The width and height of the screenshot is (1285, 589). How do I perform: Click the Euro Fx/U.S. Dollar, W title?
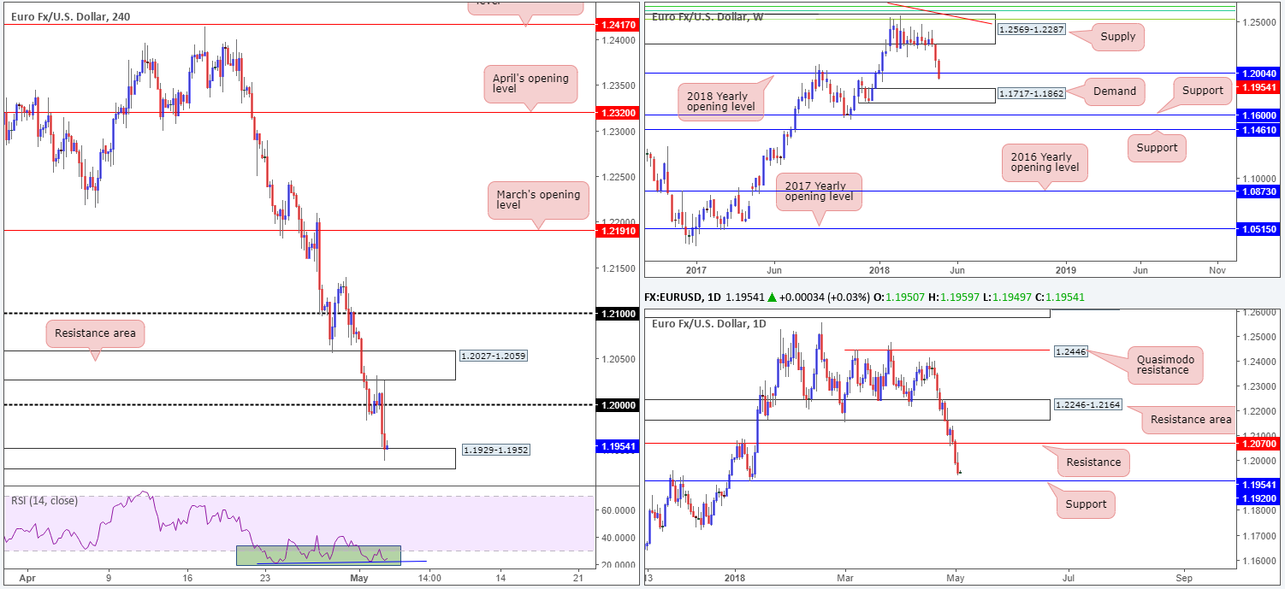(708, 16)
